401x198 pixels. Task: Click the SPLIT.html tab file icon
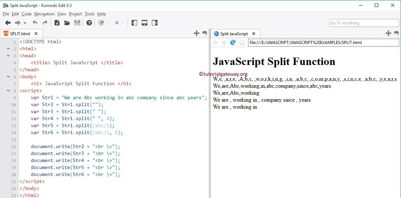(x=6, y=34)
